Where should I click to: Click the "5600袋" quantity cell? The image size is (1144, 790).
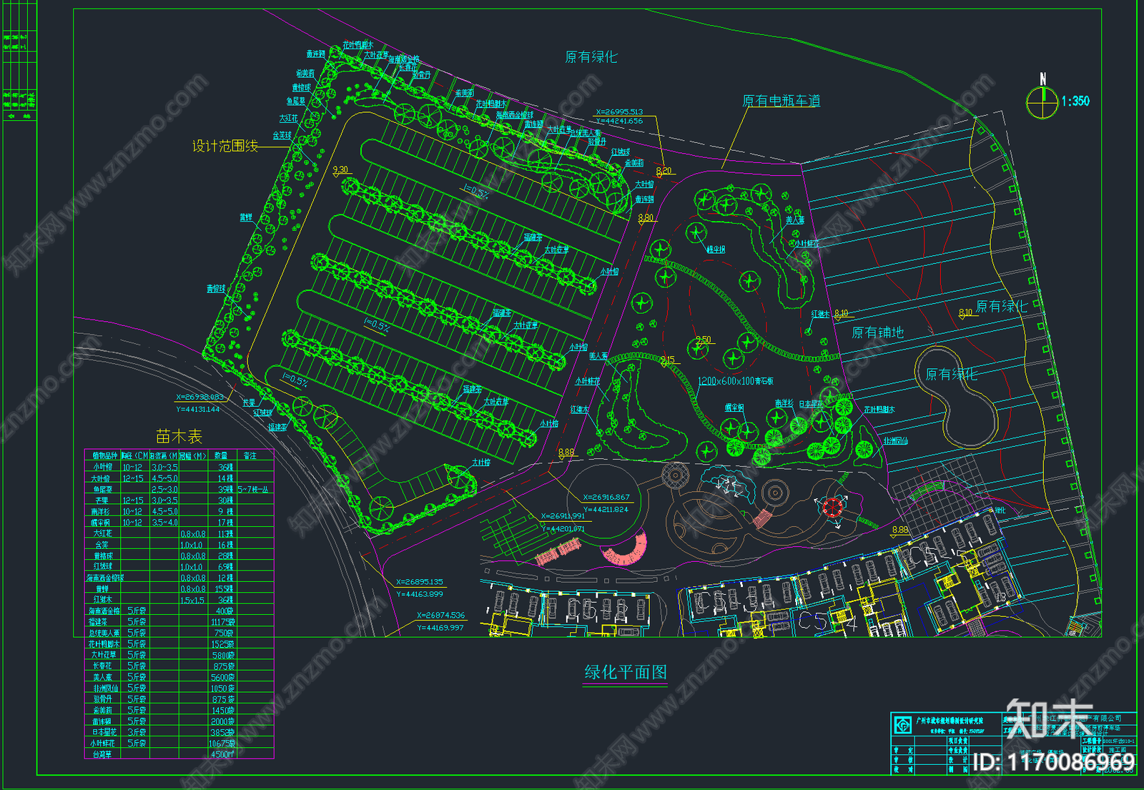click(x=223, y=677)
